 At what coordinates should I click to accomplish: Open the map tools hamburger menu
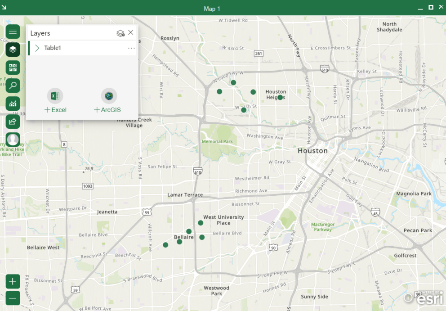(13, 32)
